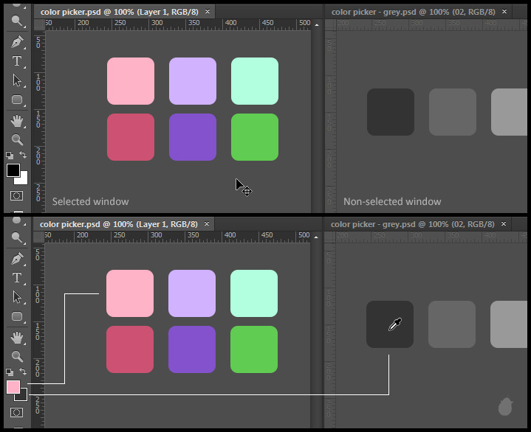531x432 pixels.
Task: Select the Zoom tool in the upper toolbar
Action: [16, 139]
